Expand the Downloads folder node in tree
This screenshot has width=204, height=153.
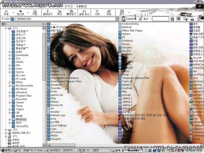[9, 55]
